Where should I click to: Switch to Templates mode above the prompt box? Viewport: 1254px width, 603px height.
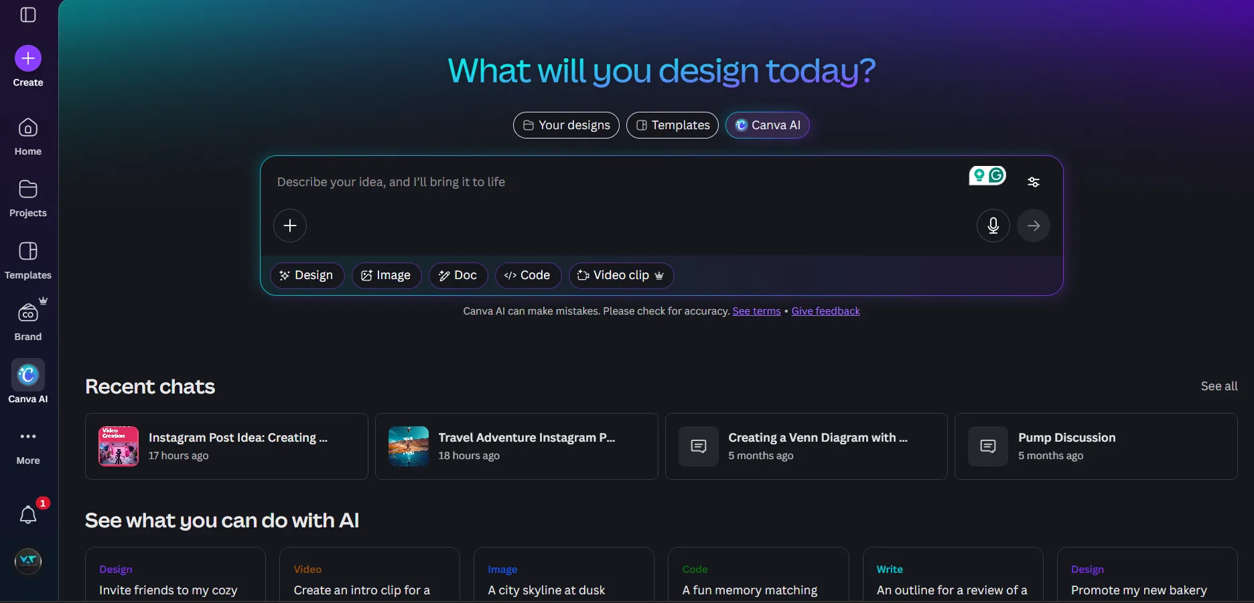click(x=671, y=125)
